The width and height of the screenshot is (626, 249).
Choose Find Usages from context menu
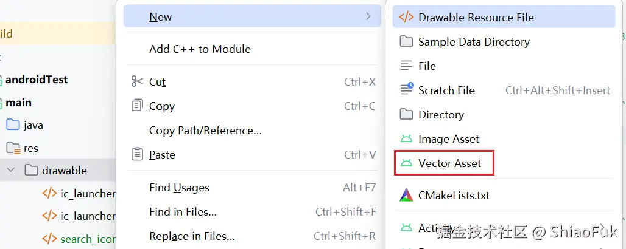coord(179,188)
